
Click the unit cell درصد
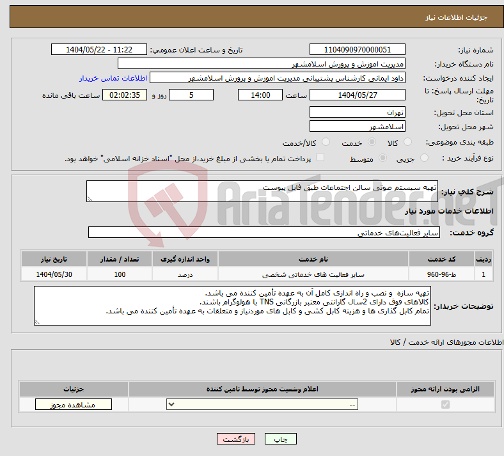tap(185, 274)
